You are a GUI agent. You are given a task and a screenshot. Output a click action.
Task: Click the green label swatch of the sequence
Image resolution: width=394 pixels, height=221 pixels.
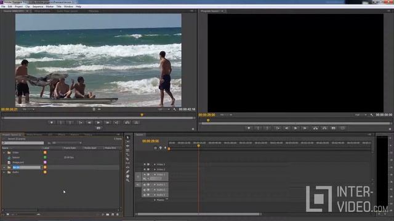coord(45,157)
